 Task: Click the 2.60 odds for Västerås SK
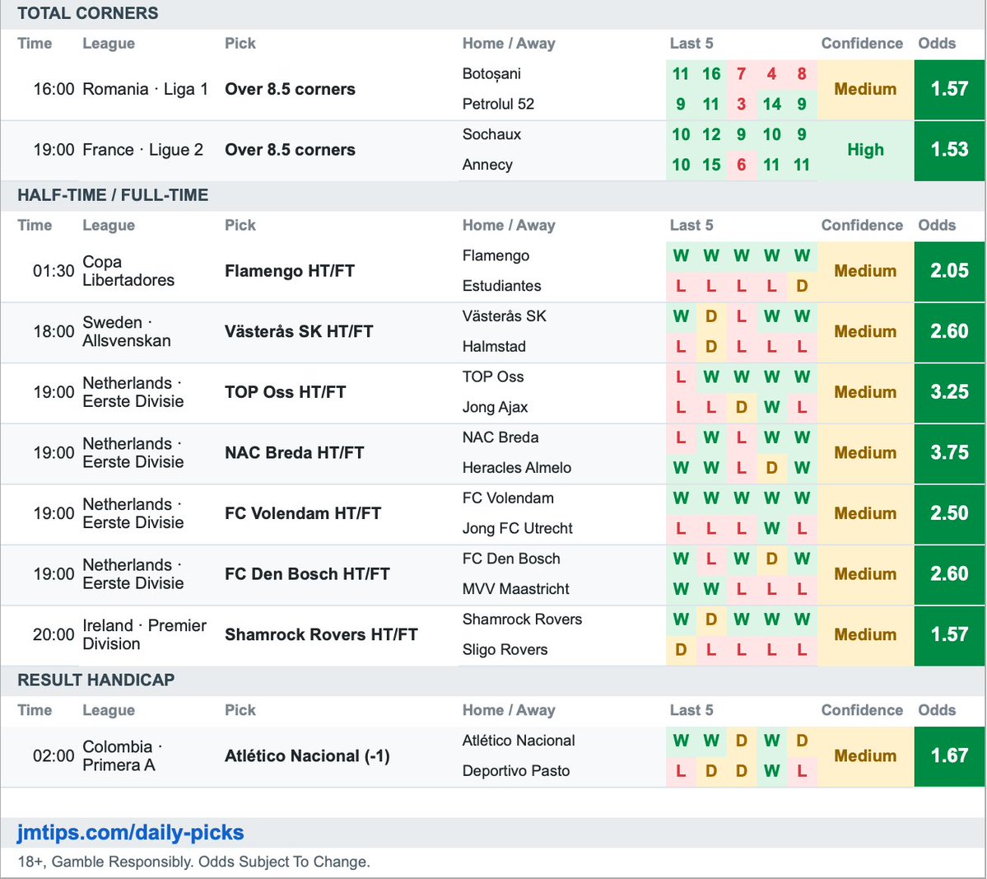pyautogui.click(x=949, y=331)
